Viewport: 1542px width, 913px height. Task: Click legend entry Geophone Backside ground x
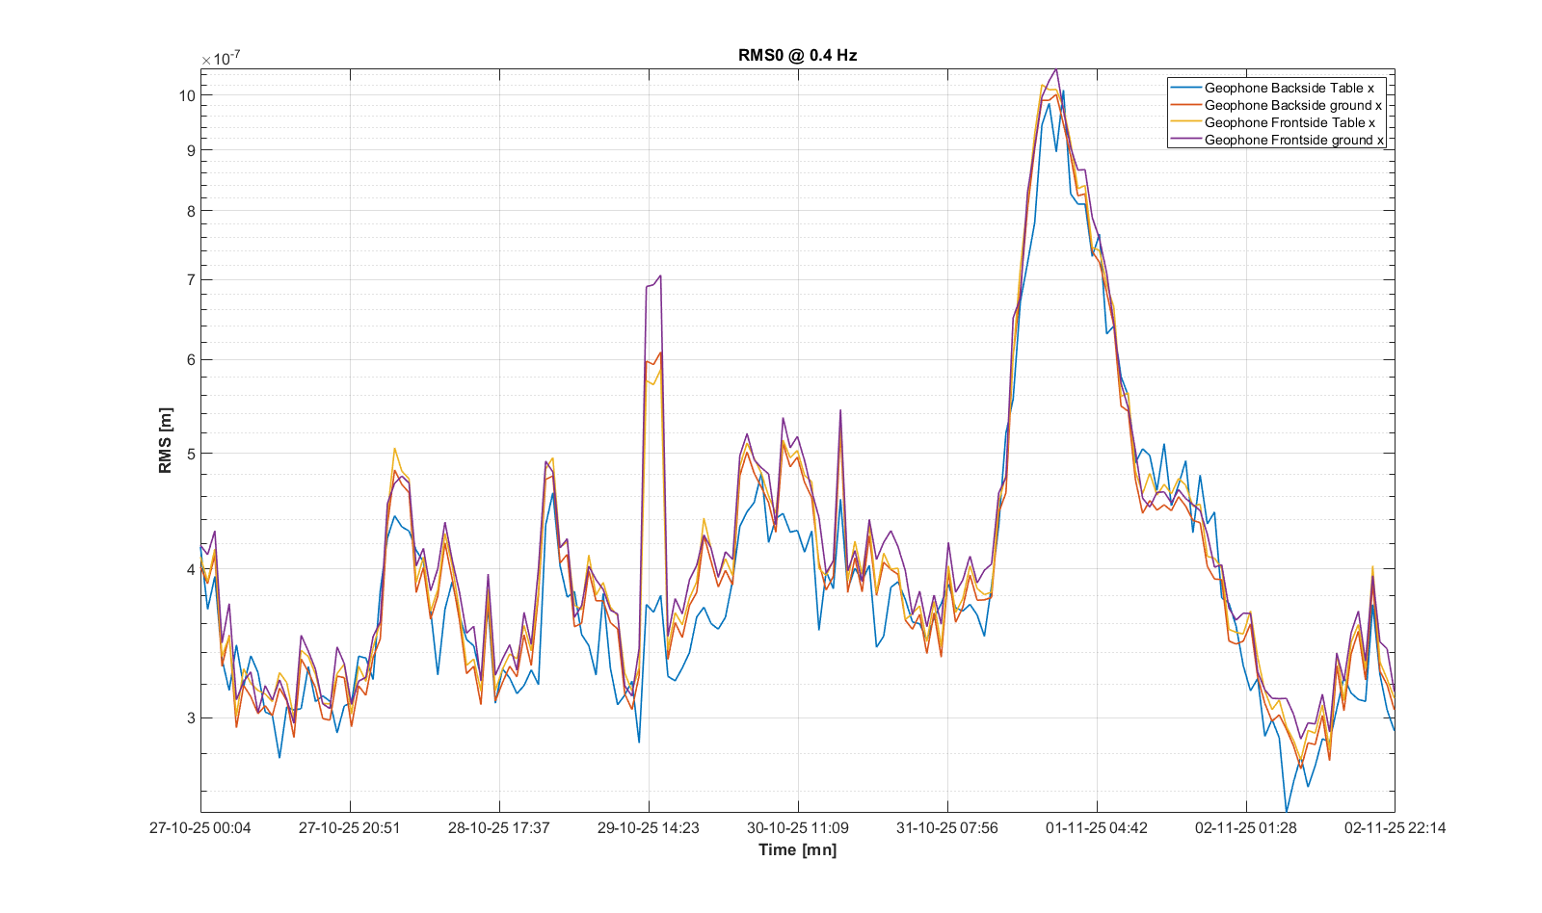pyautogui.click(x=1292, y=105)
